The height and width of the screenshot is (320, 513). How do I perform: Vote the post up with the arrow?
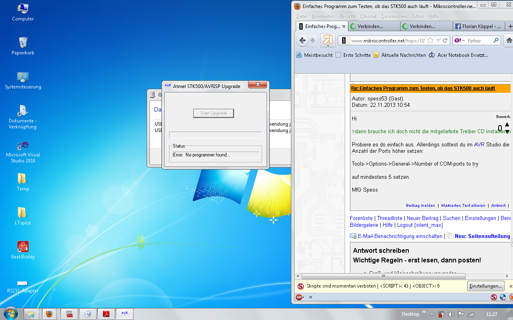[x=507, y=124]
